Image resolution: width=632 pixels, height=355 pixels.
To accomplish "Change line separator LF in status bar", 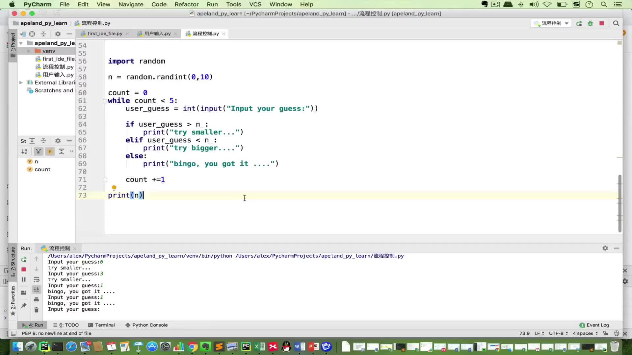I will 539,333.
